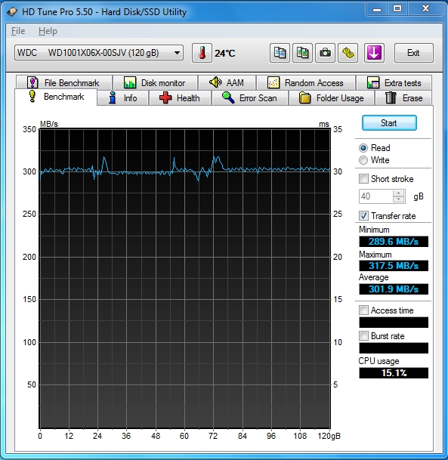Open the File Benchmark tab
The height and width of the screenshot is (460, 448).
click(x=64, y=83)
